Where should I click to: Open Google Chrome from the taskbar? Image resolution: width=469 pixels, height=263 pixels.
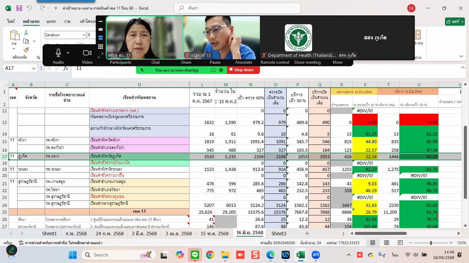coord(210,255)
